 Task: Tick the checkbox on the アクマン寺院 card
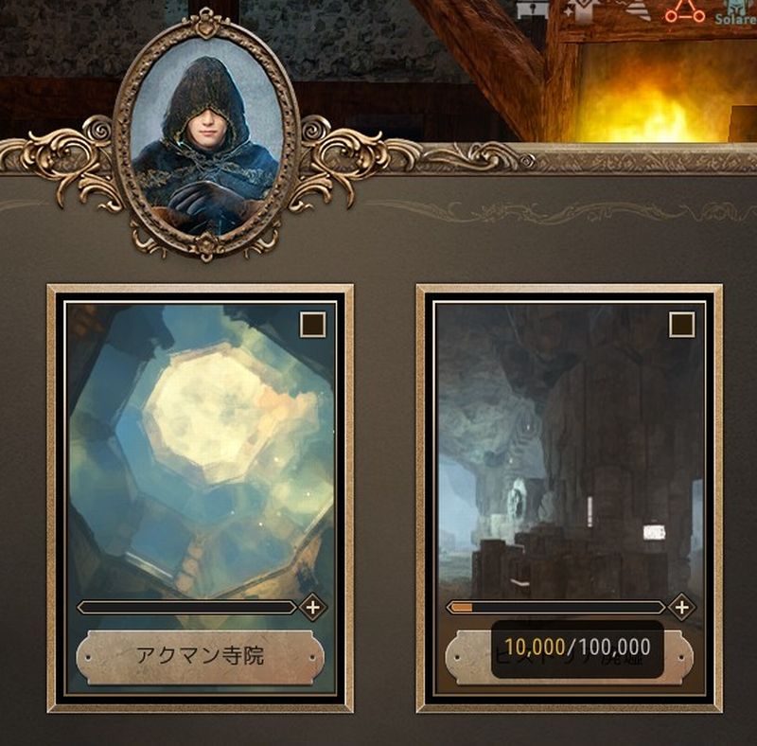click(313, 324)
